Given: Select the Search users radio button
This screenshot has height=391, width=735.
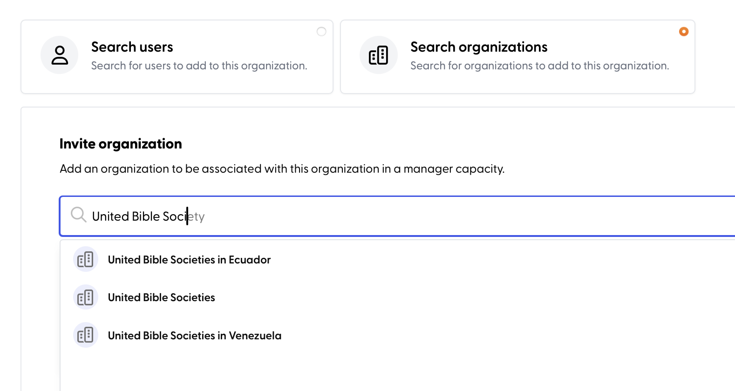Looking at the screenshot, I should [x=321, y=32].
